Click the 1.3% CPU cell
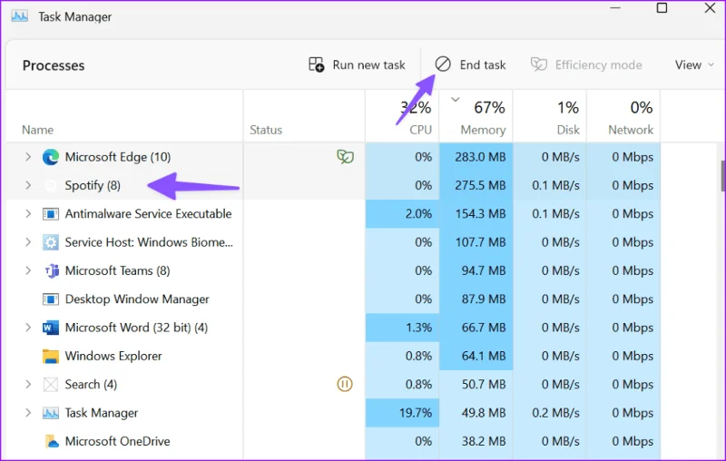The width and height of the screenshot is (726, 461). pos(402,328)
